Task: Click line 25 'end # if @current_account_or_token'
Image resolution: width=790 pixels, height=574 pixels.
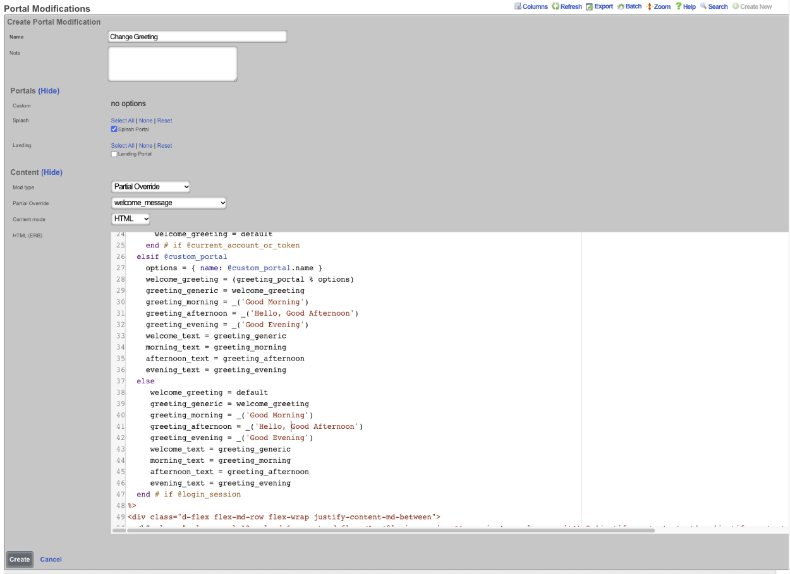Action: pos(222,245)
